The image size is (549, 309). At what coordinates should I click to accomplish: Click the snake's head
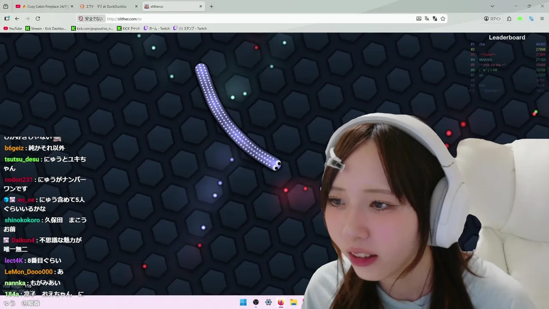point(276,164)
